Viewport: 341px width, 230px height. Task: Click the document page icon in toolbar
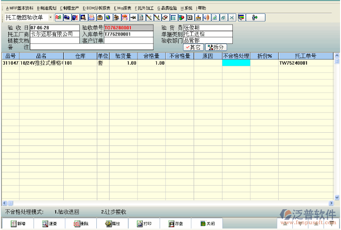coord(141,17)
